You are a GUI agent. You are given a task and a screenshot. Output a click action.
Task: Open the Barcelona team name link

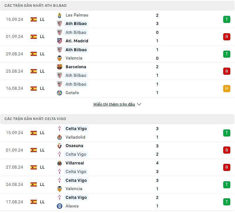click(x=76, y=67)
